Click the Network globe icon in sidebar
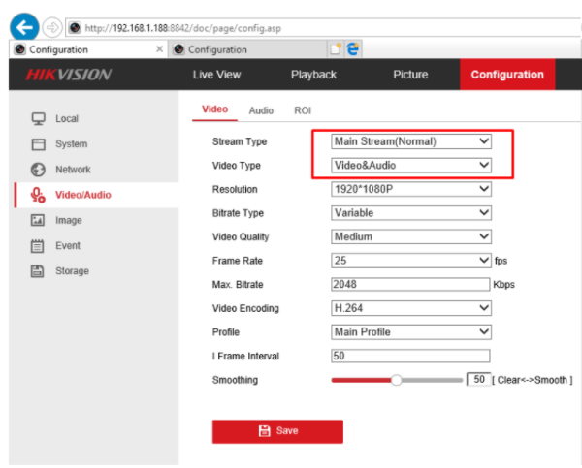This screenshot has width=582, height=468. pyautogui.click(x=39, y=170)
